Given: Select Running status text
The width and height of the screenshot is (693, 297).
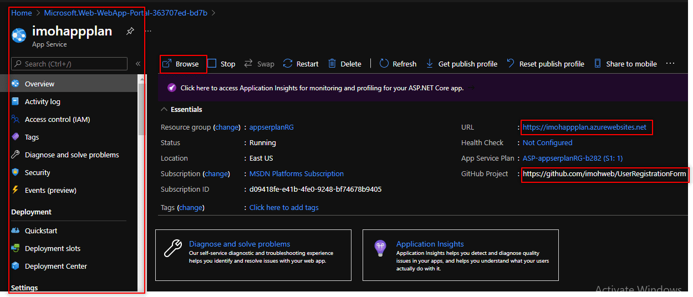Looking at the screenshot, I should [263, 142].
